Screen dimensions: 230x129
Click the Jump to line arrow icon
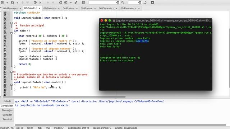click(145, 3)
